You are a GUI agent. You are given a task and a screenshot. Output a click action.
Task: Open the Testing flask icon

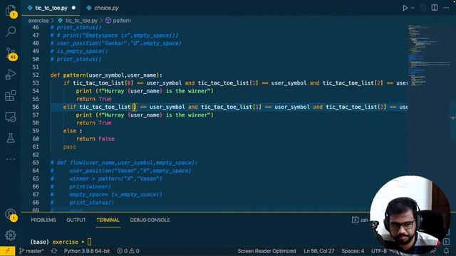[11, 138]
